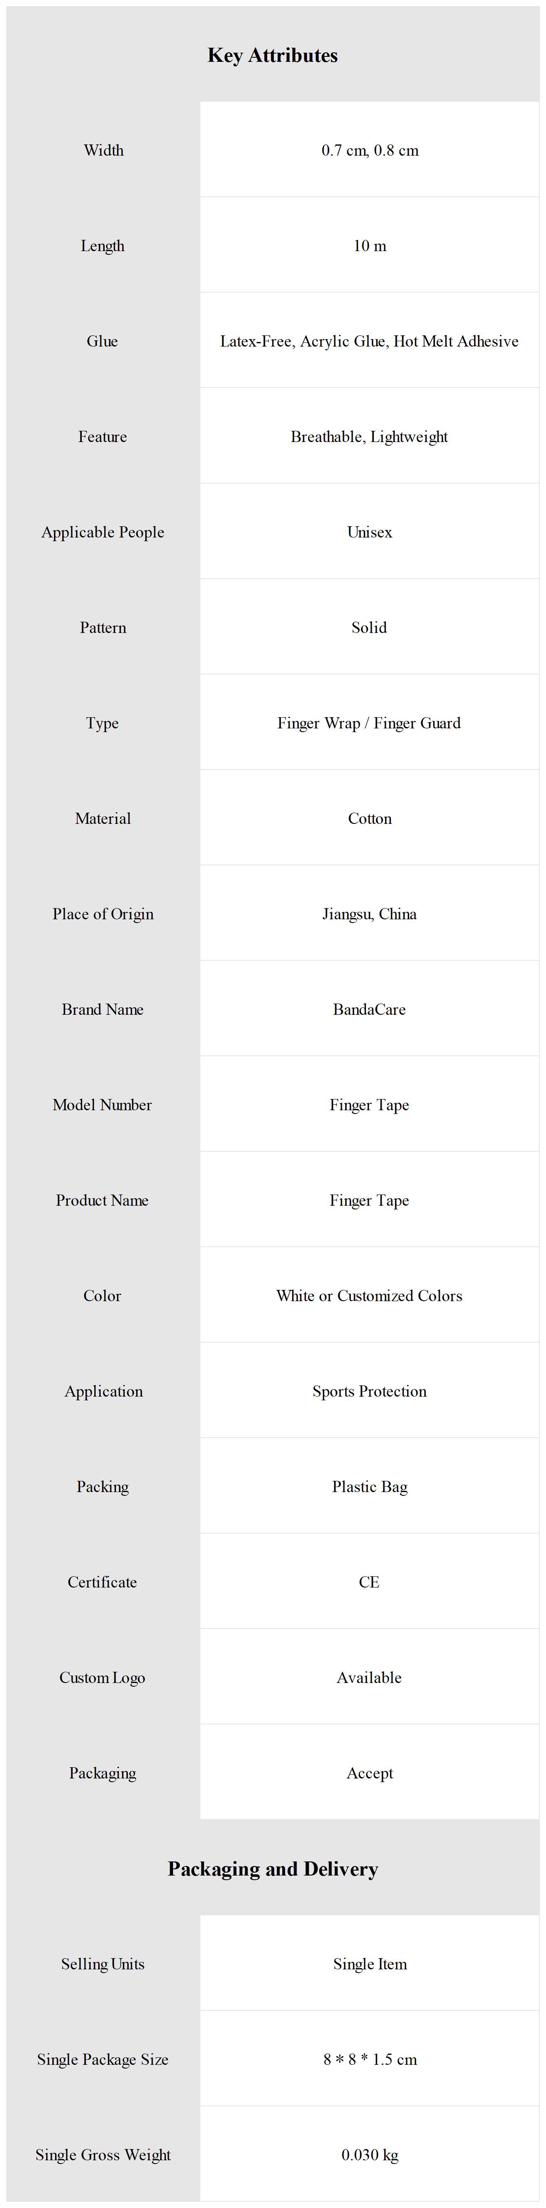Click the Material value Cotton
546x2208 pixels.
coord(369,818)
